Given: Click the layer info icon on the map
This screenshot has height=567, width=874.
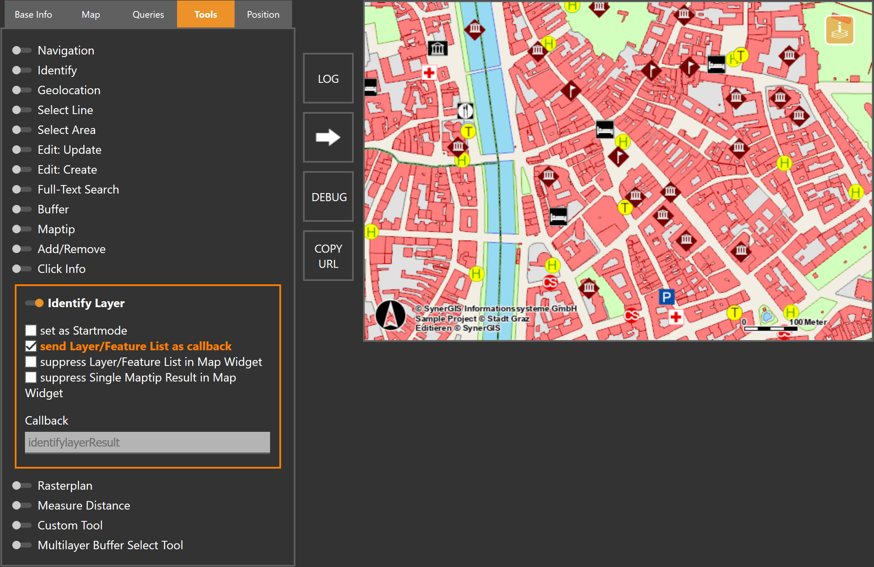Looking at the screenshot, I should click(840, 30).
